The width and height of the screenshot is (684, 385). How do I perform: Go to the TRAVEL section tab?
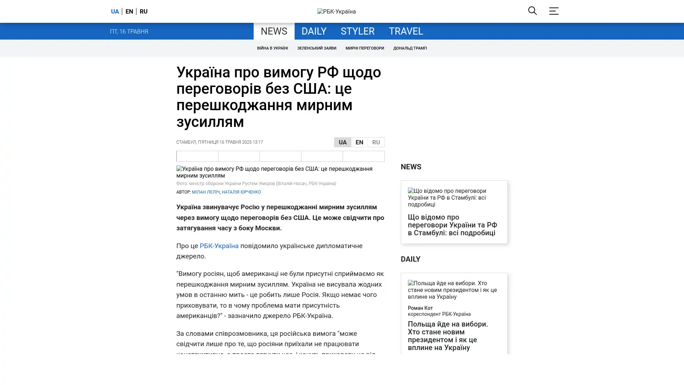(x=405, y=31)
